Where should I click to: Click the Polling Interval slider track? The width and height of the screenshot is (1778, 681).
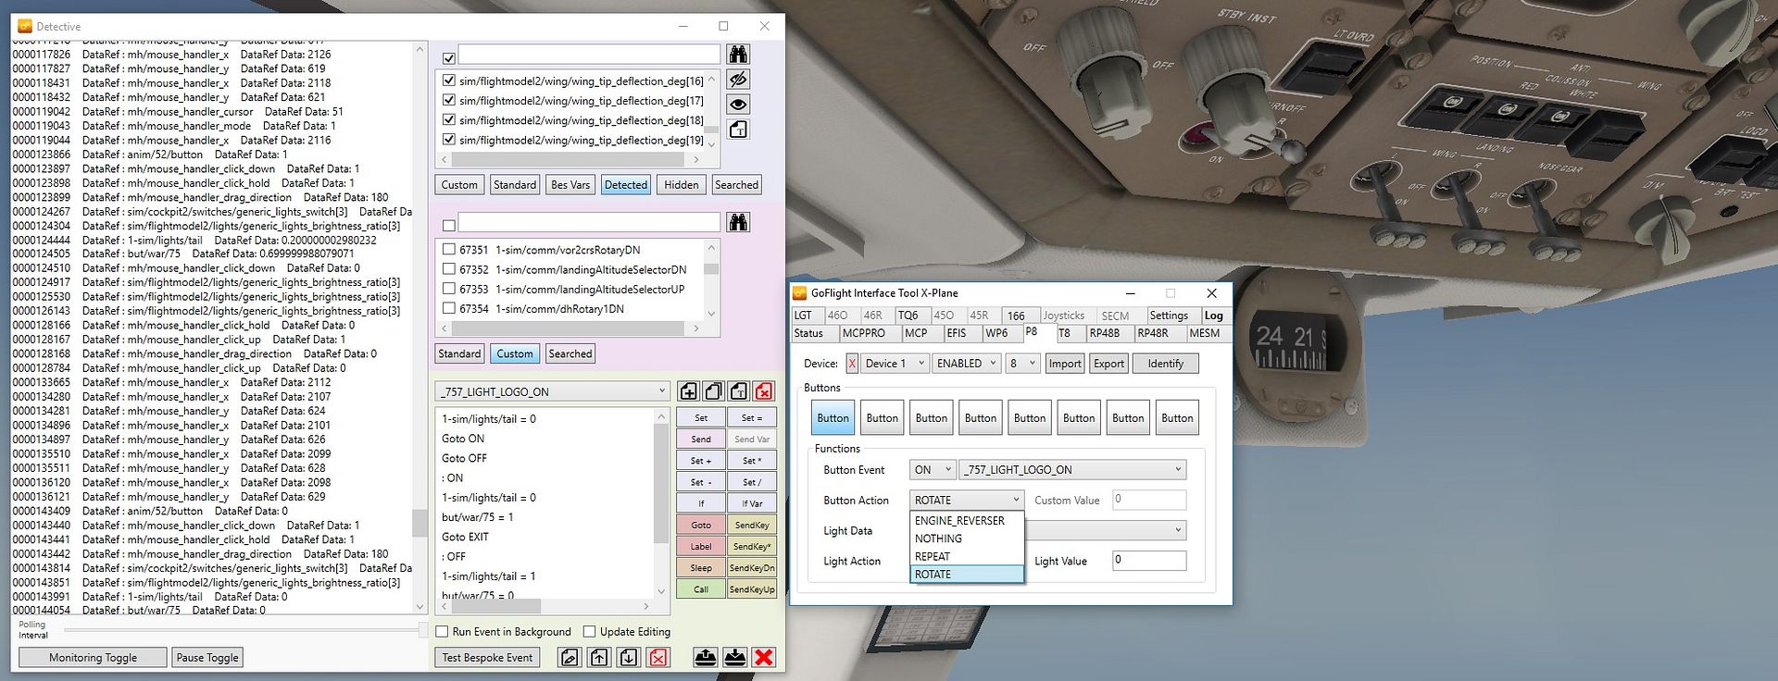pyautogui.click(x=241, y=630)
